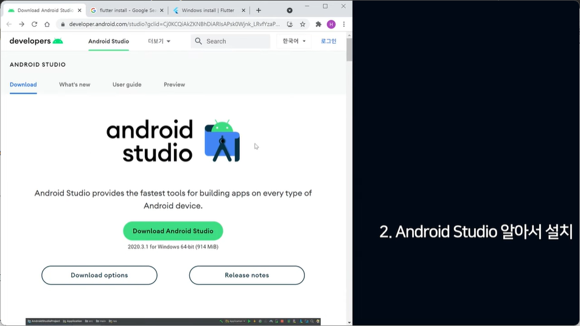Click the ANDROID STUDIO section heading
Screen dimensions: 580x326
38,64
